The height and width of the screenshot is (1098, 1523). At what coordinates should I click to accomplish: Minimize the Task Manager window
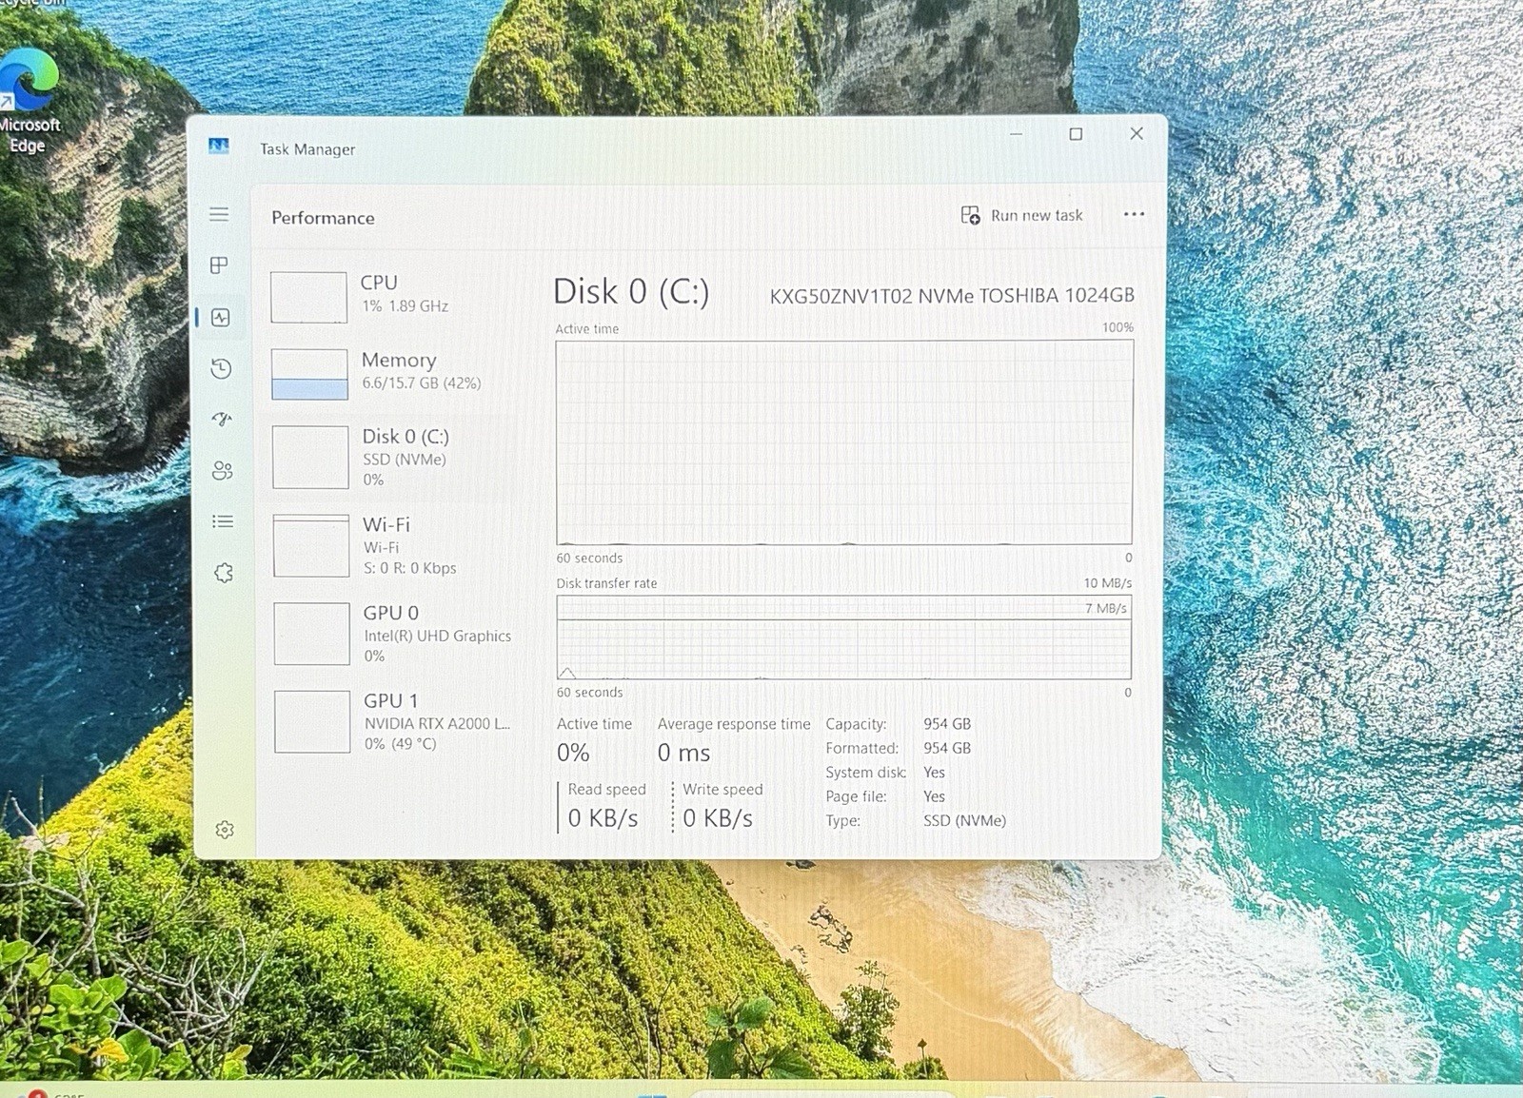point(1016,134)
